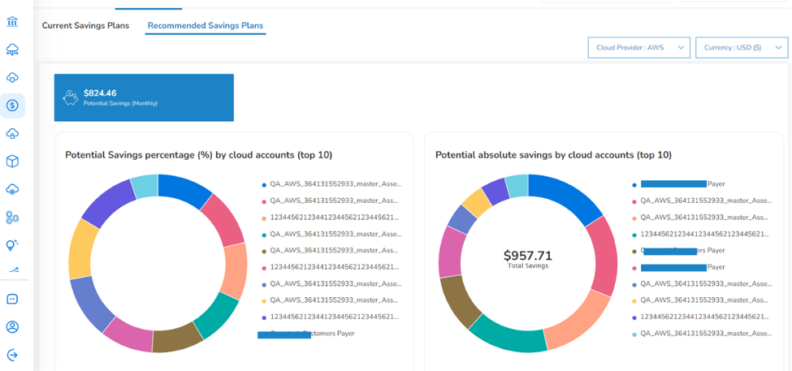Click the logout arrow icon
This screenshot has height=371, width=792.
pos(13,355)
